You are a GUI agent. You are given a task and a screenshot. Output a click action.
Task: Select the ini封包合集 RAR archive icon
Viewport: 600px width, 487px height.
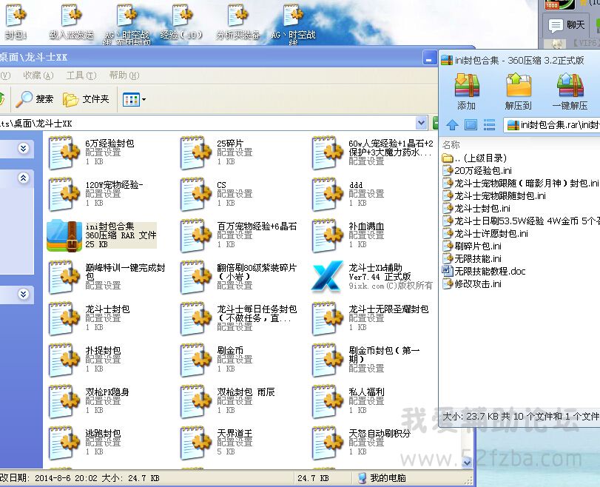(x=64, y=235)
